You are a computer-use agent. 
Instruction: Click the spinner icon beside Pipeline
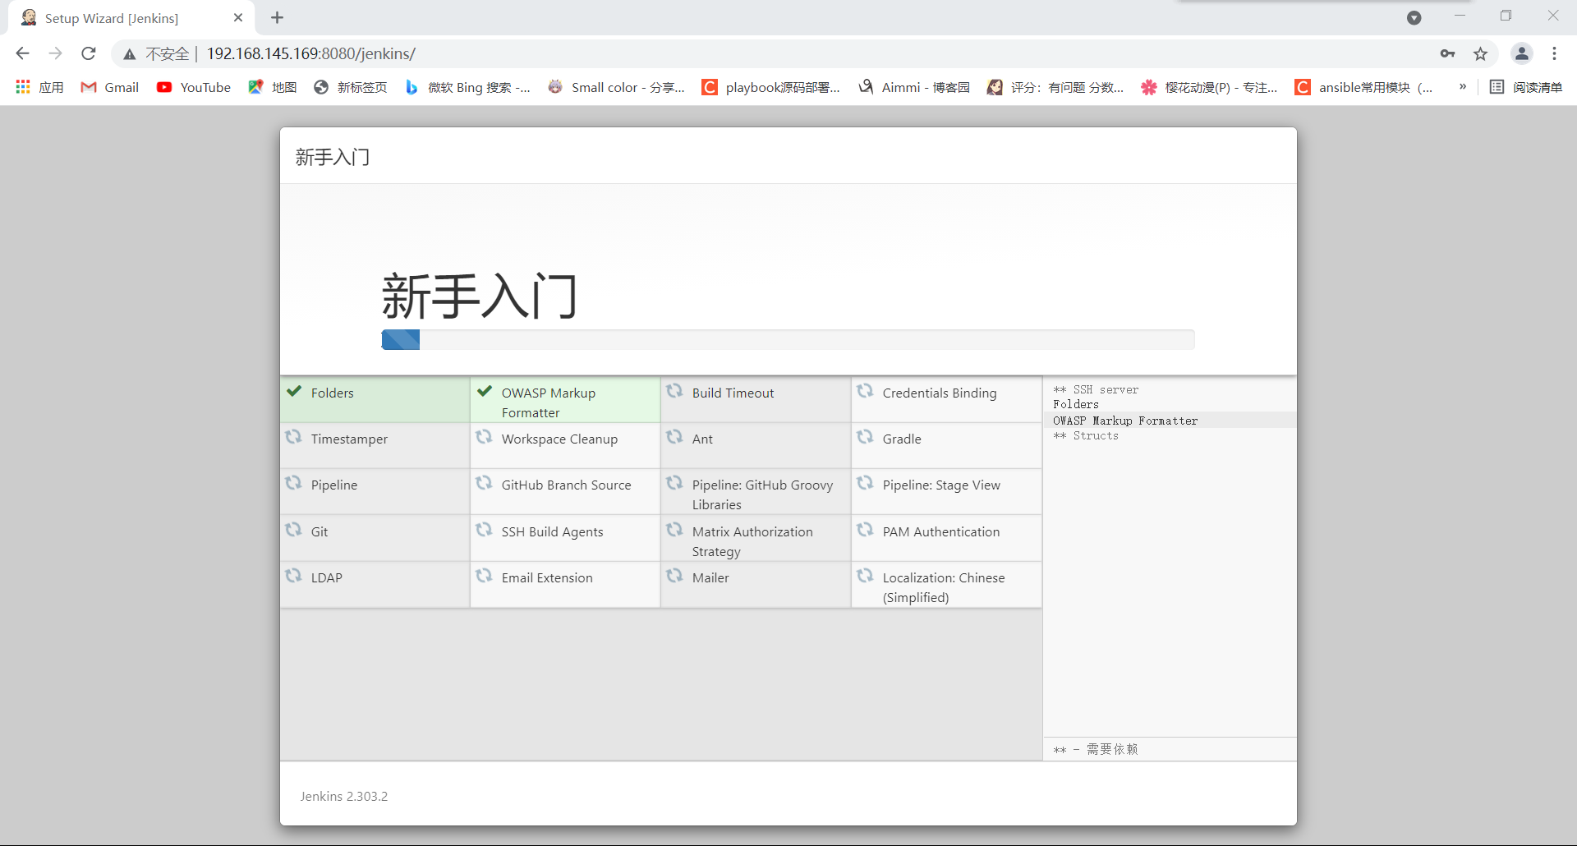point(293,483)
